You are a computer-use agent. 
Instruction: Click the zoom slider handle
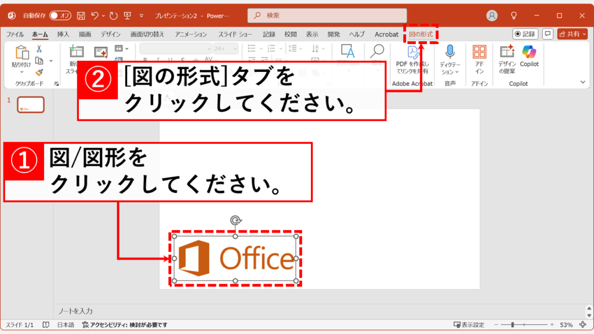tap(512, 325)
